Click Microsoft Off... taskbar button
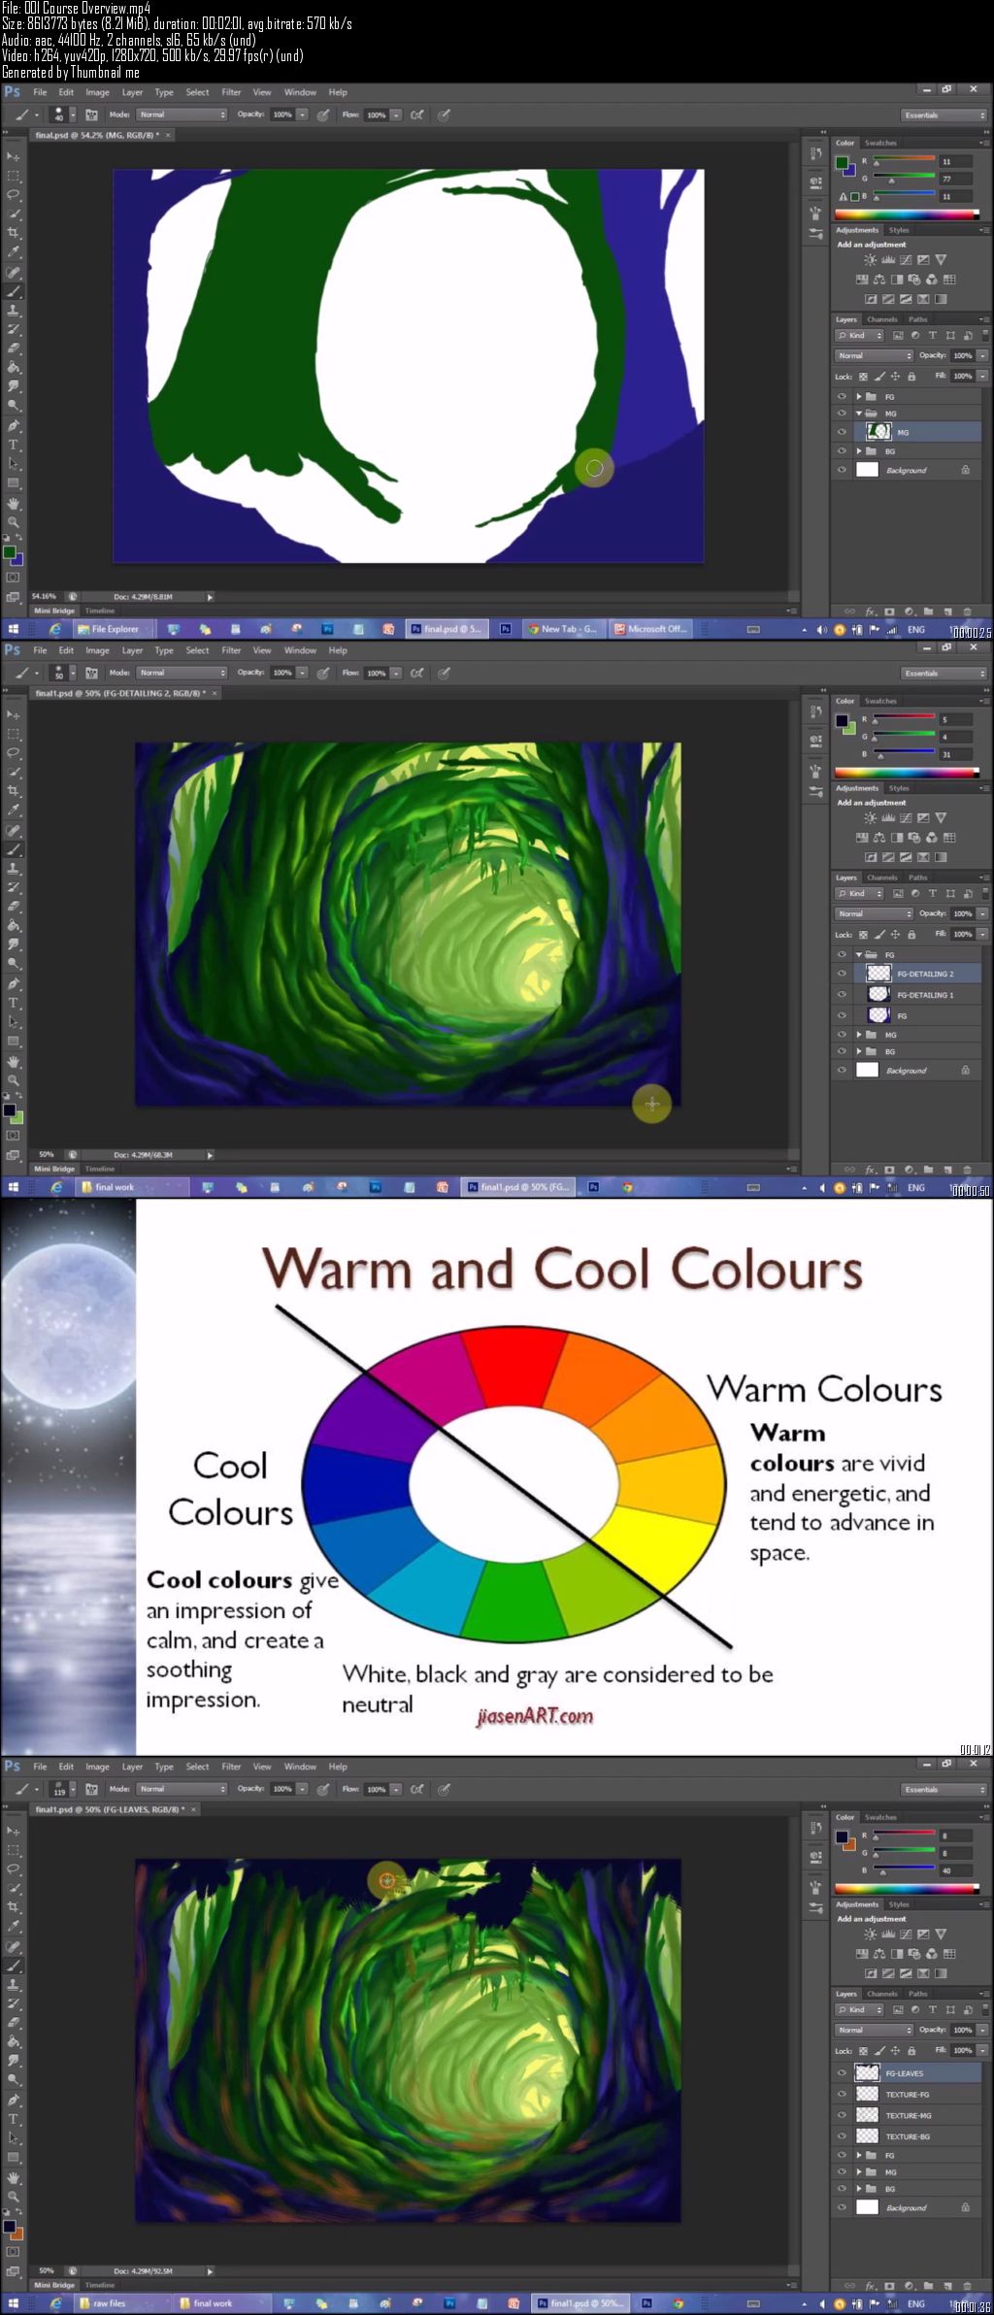The image size is (994, 2315). pyautogui.click(x=650, y=629)
